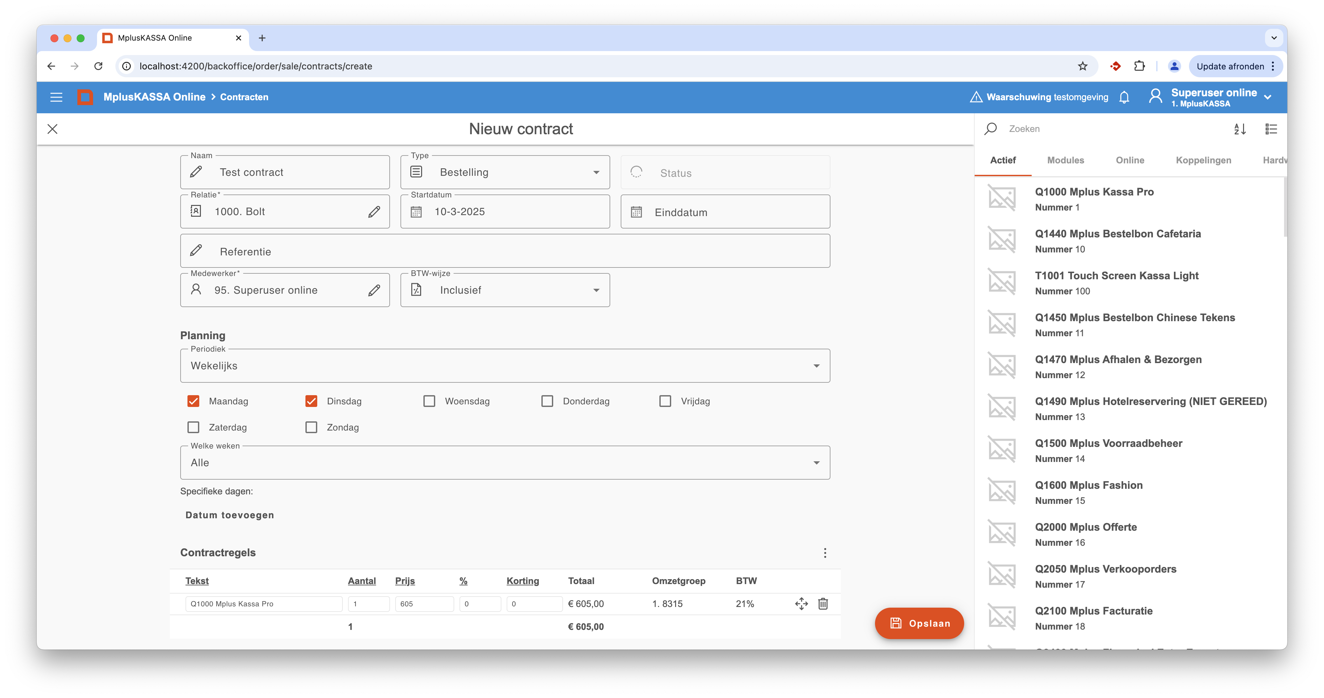Switch to the Online tab

pos(1130,160)
